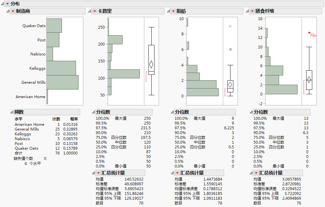Viewport: 325px width, 207px height.
Task: Collapse the 脂肪 section disclosure triangle
Action: tap(169, 11)
